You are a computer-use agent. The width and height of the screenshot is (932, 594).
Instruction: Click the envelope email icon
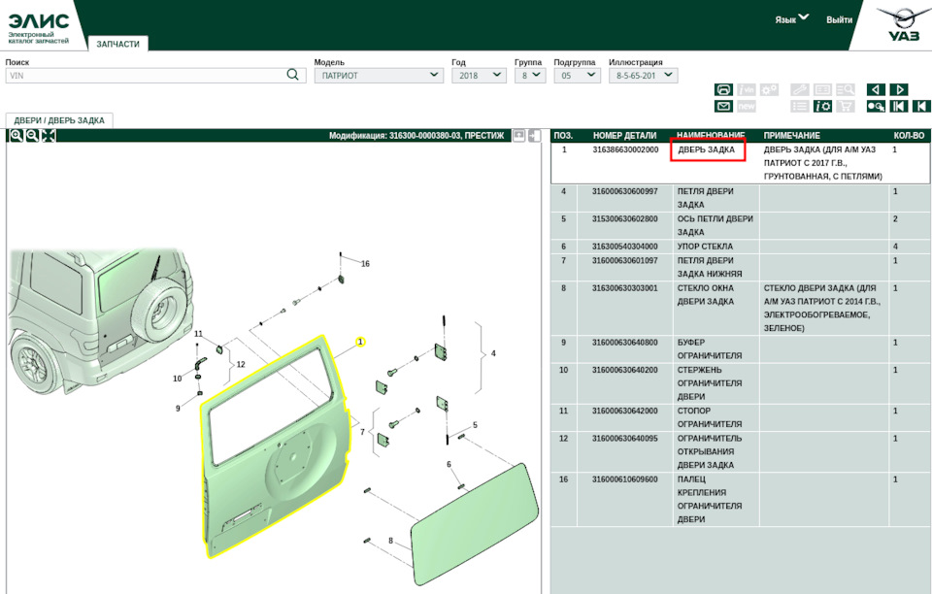pos(723,107)
